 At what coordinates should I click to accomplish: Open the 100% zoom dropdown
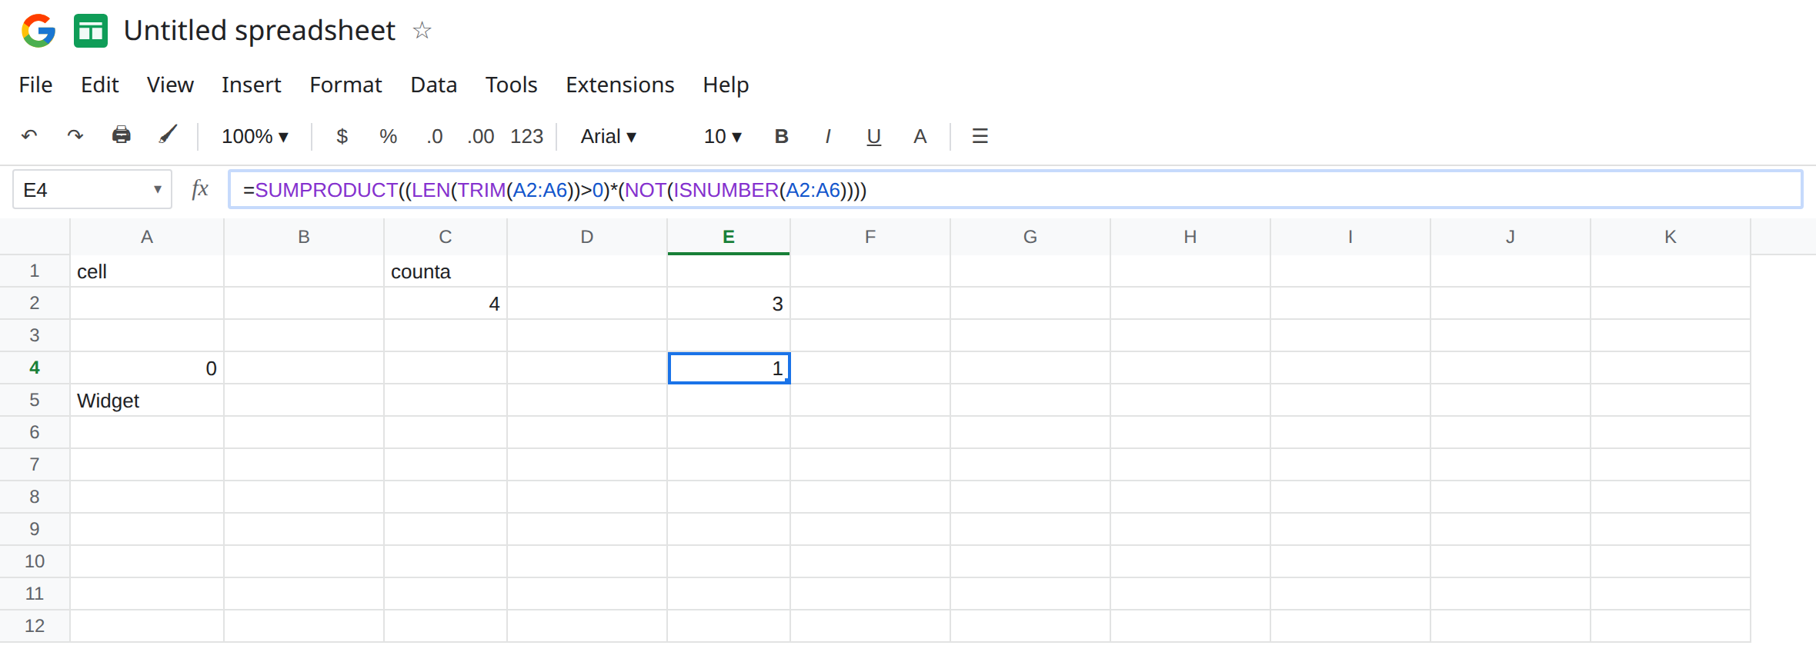[x=255, y=136]
